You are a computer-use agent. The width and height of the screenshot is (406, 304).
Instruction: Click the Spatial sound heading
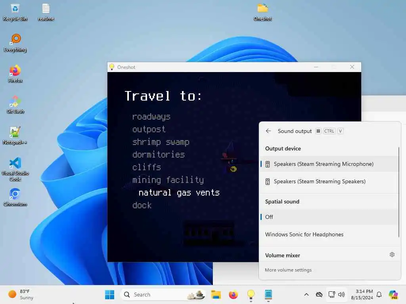click(282, 201)
